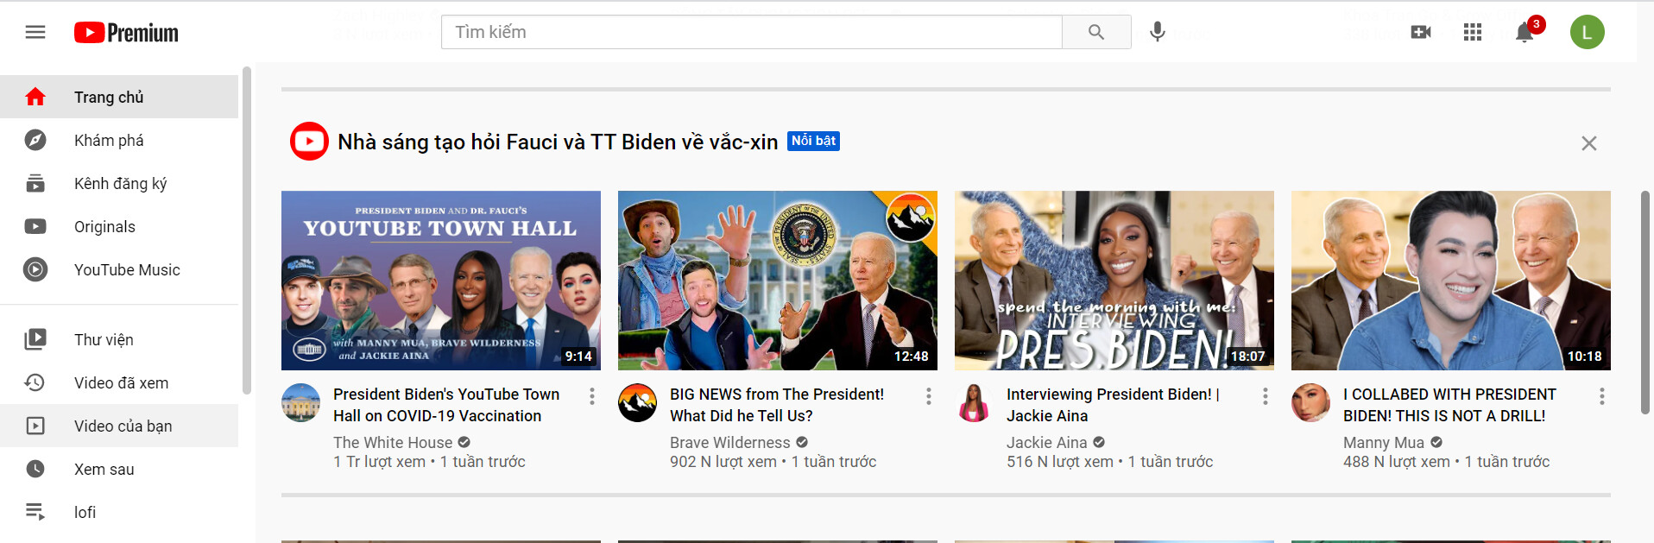Open options menu for Manny Mua video
Viewport: 1654px width, 543px height.
(1602, 396)
